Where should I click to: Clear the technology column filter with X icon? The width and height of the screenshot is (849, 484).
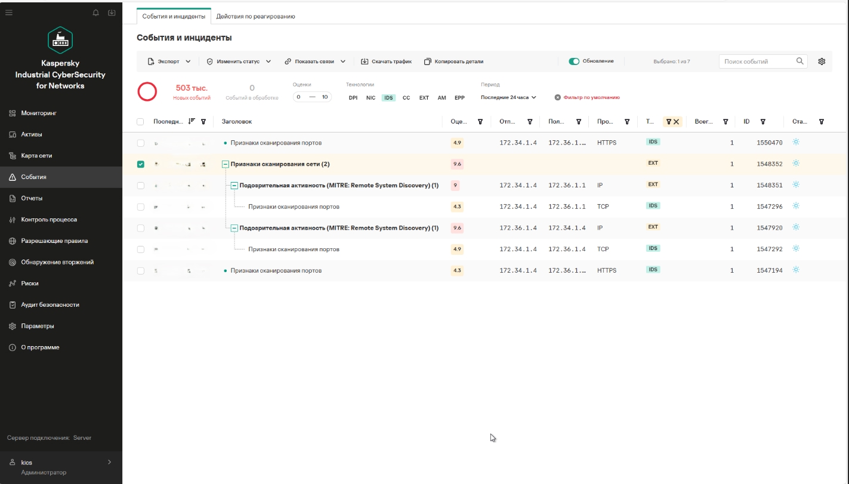[x=677, y=122]
